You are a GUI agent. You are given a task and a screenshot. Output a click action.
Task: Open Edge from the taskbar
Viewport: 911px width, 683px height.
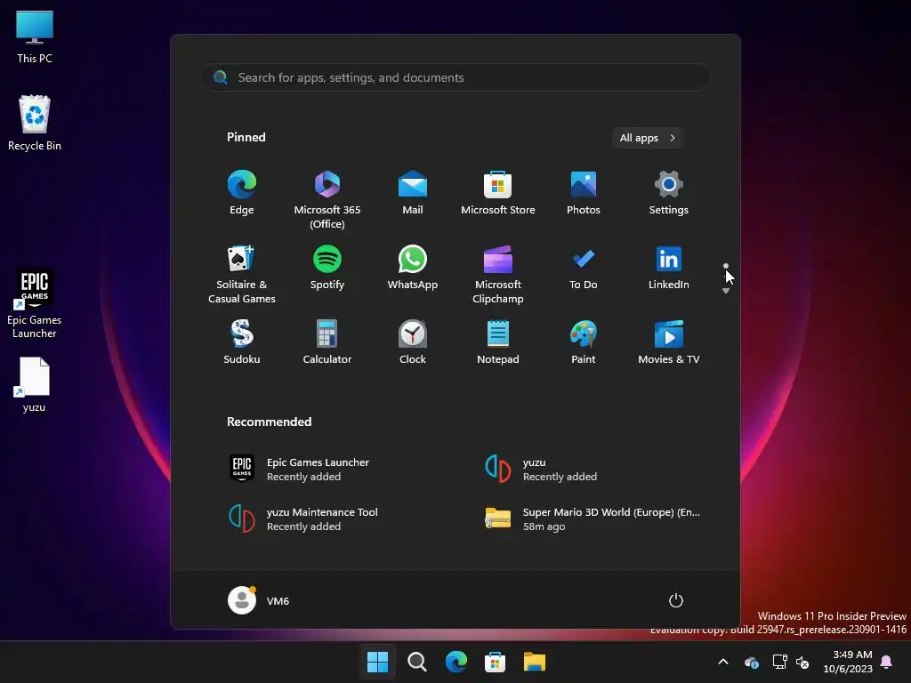456,662
